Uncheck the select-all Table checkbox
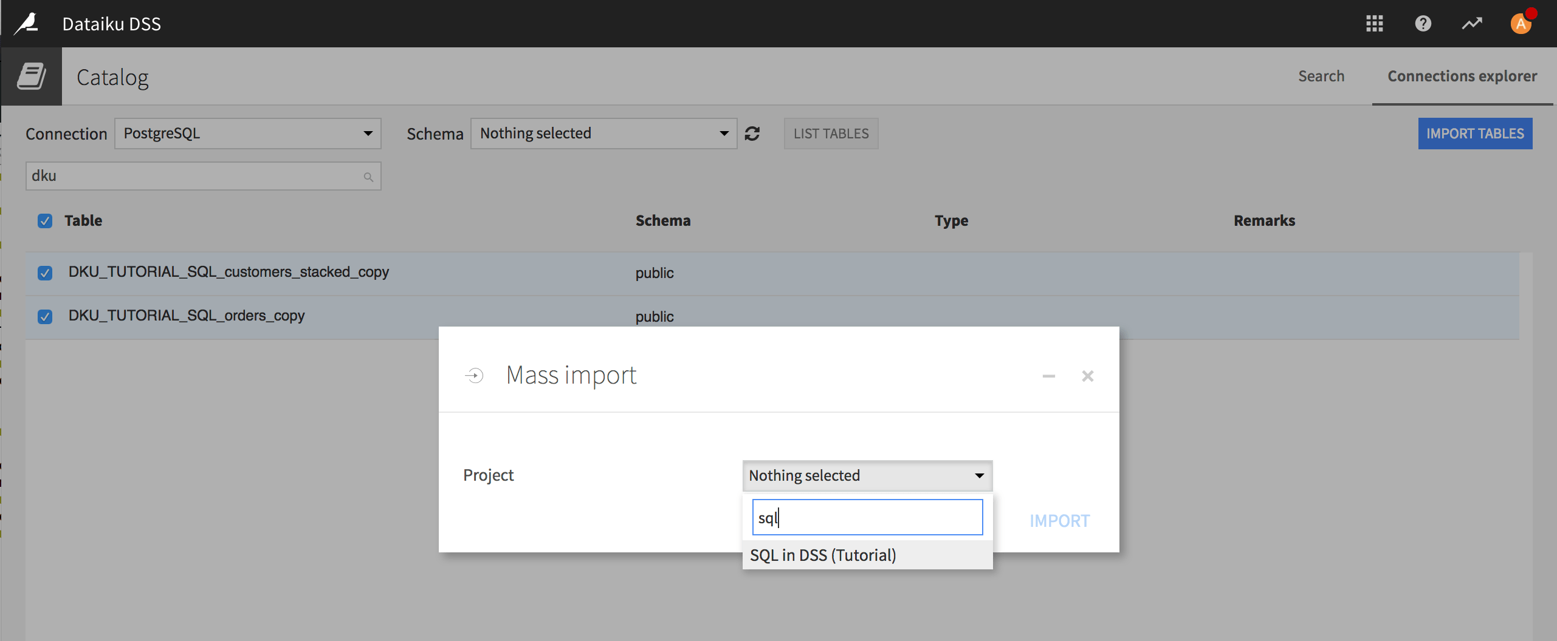Screen dimensions: 1557x641 (x=45, y=221)
